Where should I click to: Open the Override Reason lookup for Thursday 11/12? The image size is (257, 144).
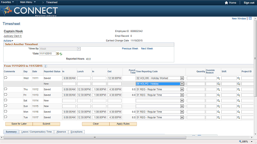pyautogui.click(x=218, y=90)
